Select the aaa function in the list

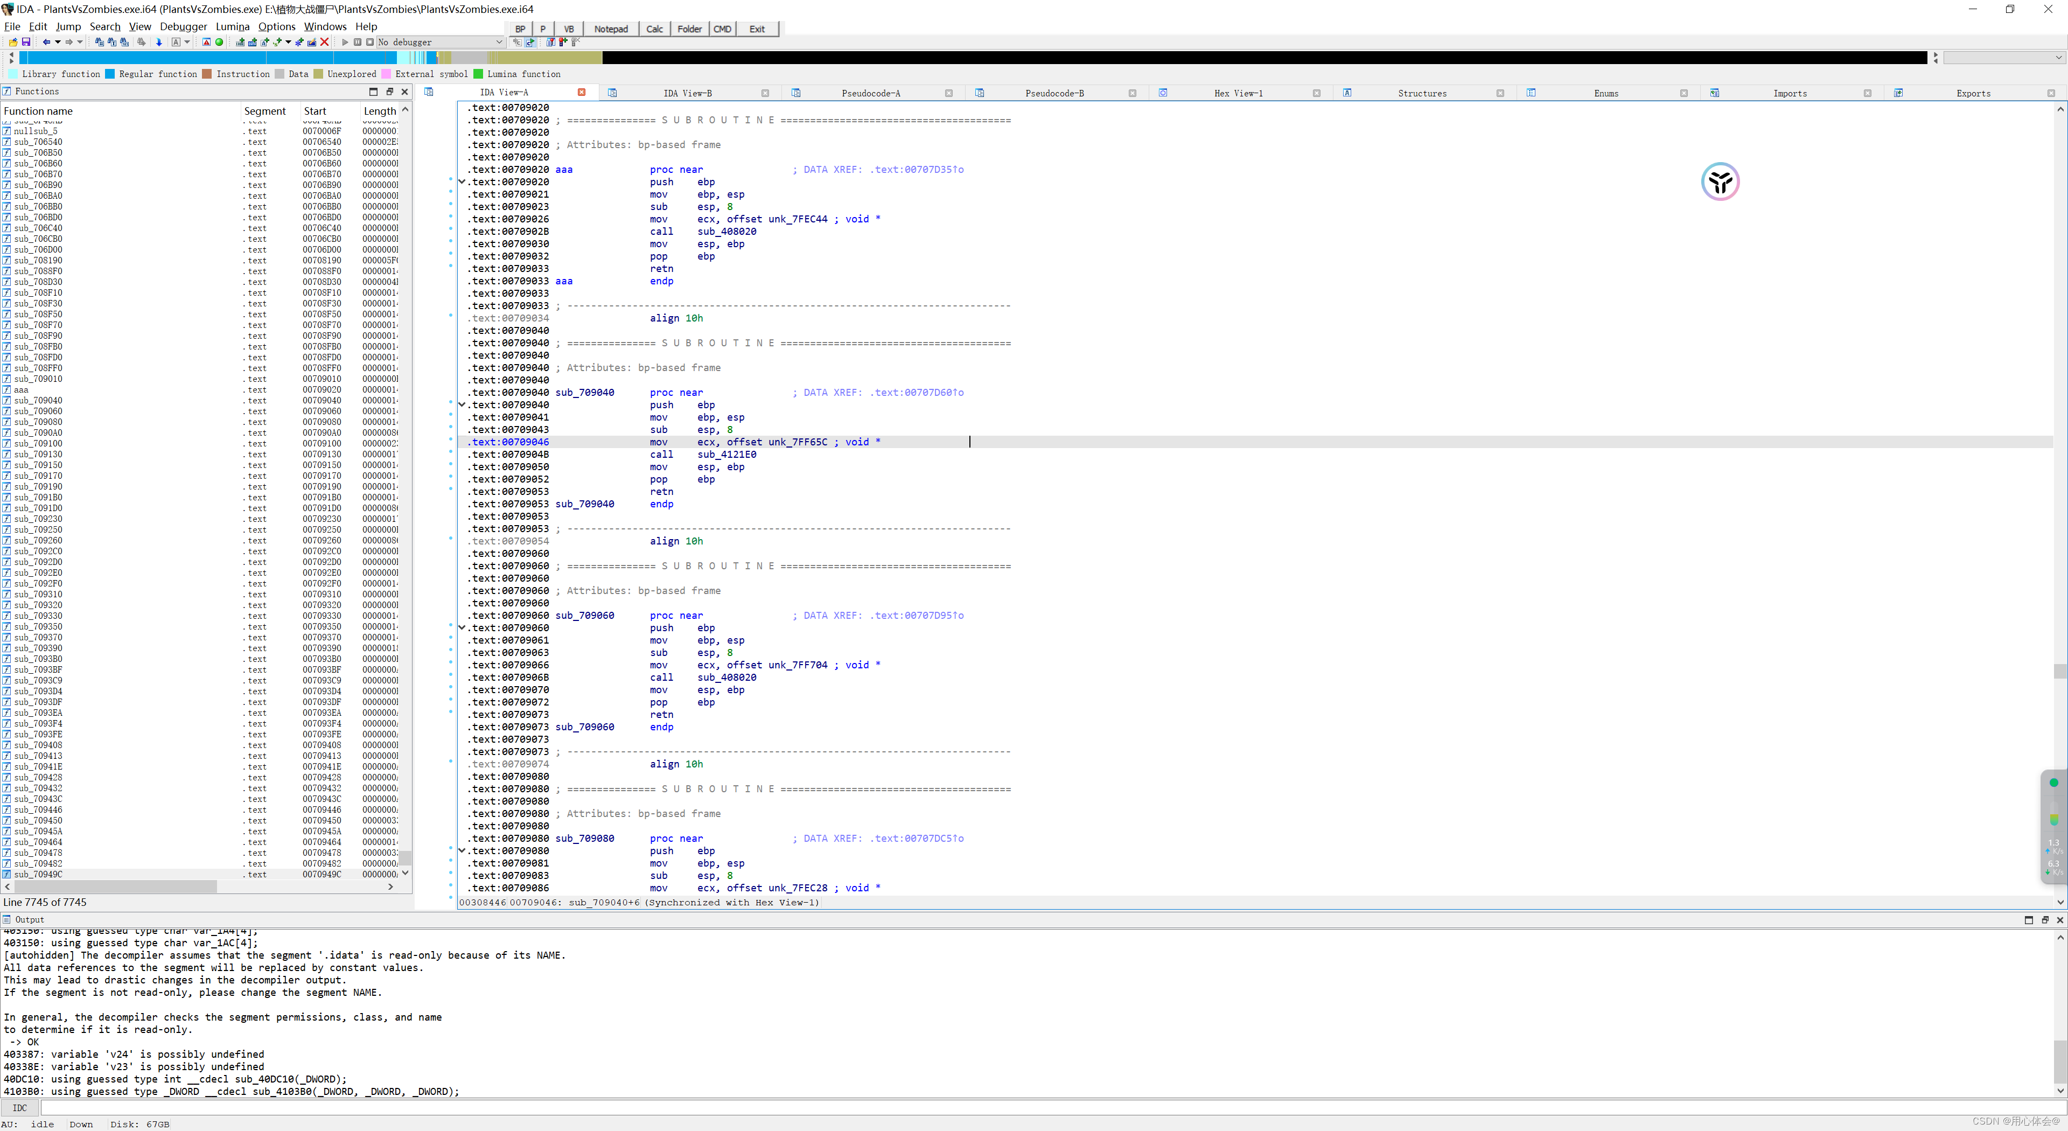tap(22, 390)
